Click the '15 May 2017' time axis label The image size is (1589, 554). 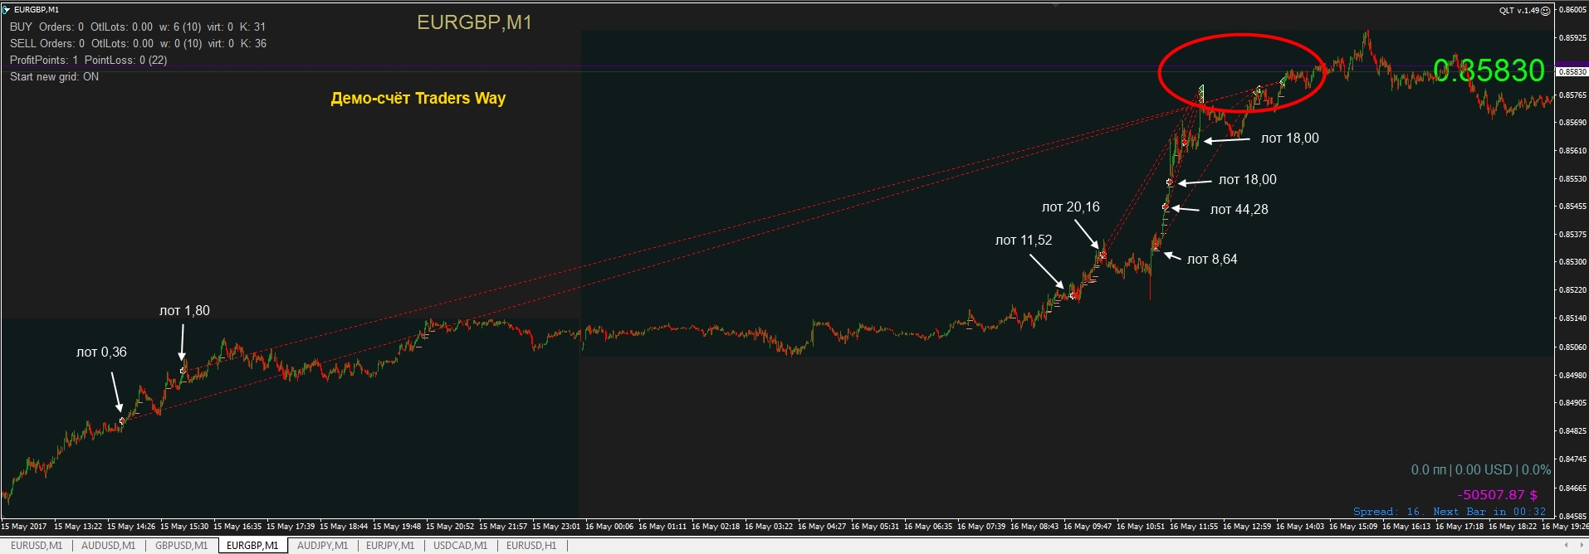tap(24, 527)
